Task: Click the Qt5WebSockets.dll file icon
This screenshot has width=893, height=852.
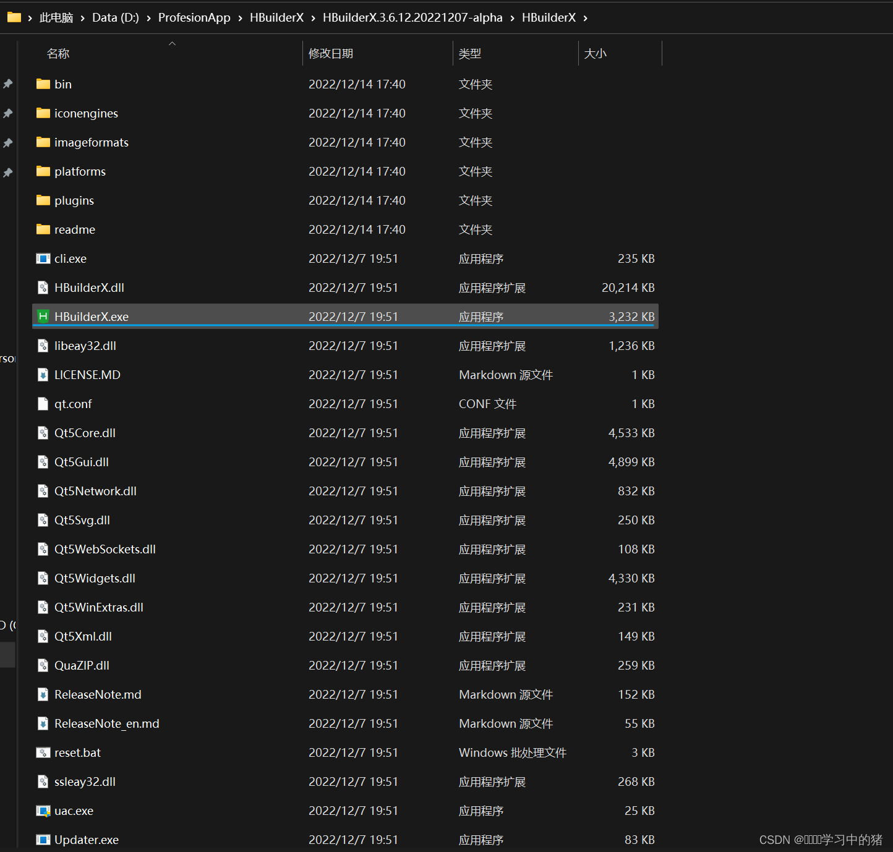Action: click(x=43, y=549)
